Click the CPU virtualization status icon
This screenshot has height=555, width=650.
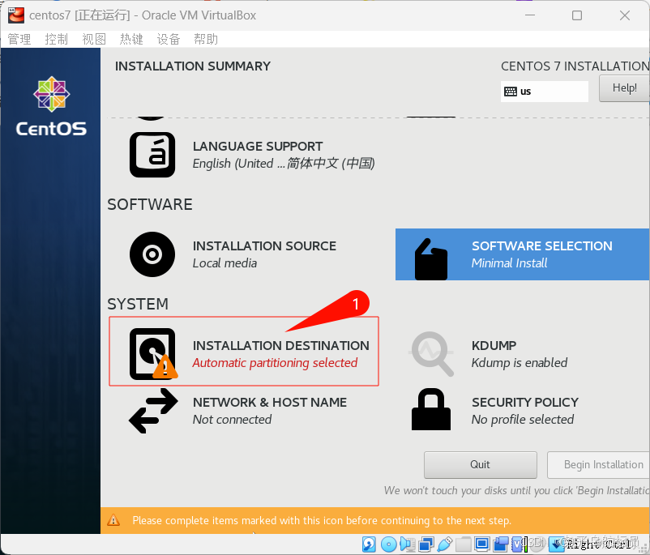click(518, 544)
